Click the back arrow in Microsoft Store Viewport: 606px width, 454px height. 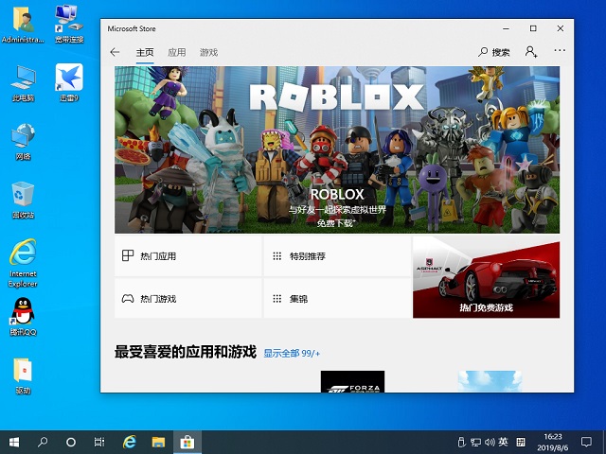coord(116,52)
